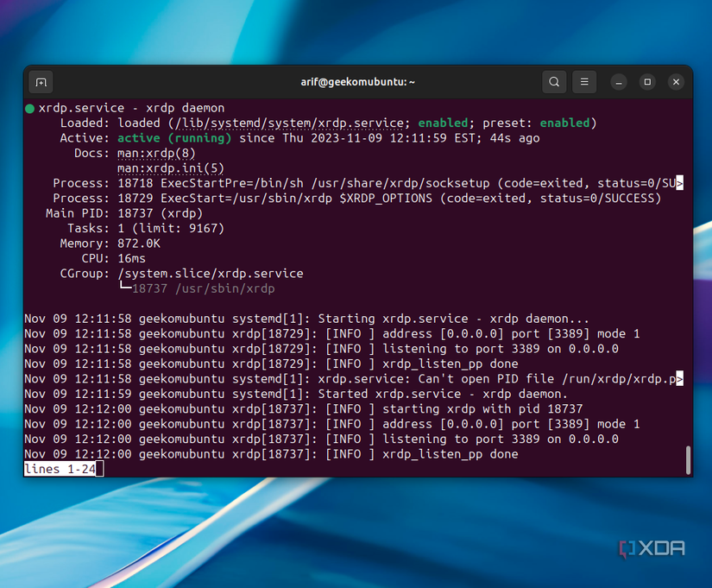Click the enabled status text
Image resolution: width=712 pixels, height=588 pixels.
[443, 123]
